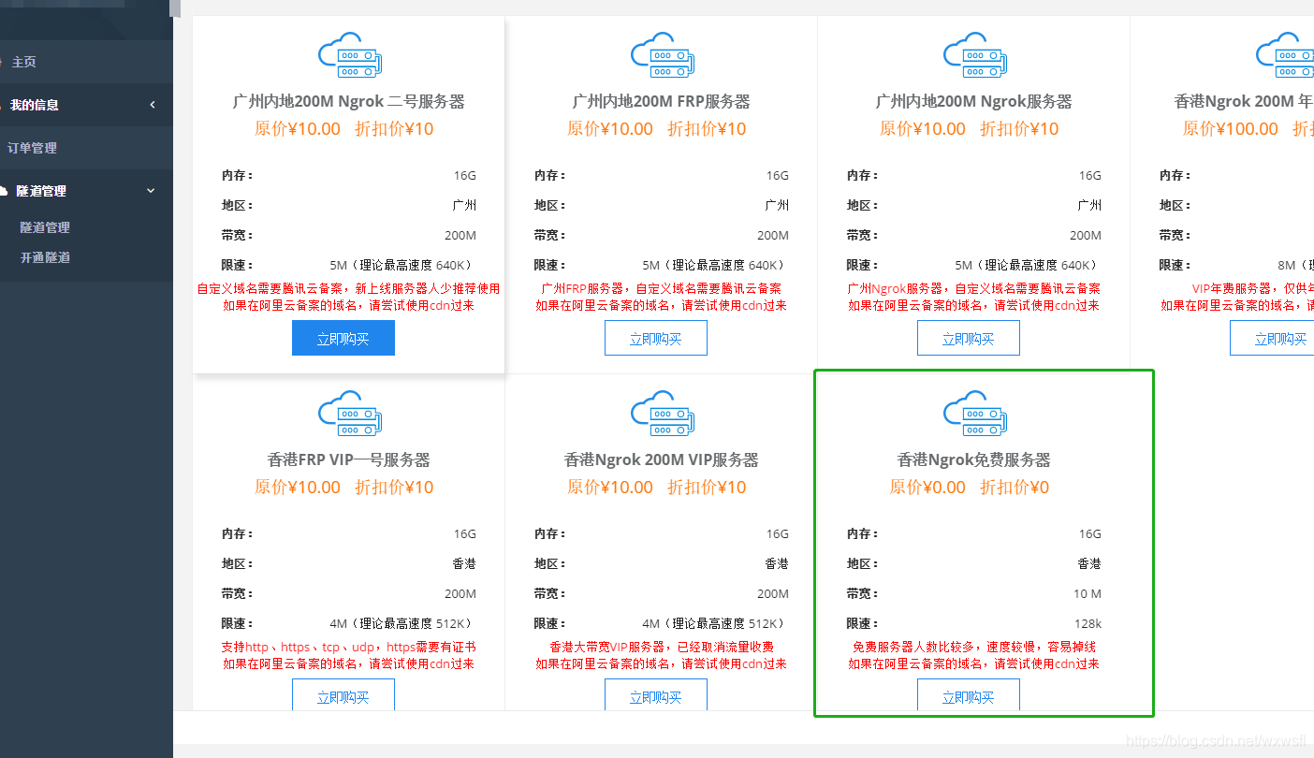Screen dimensions: 1314x758
Task: Click title 广州内地200M Ngrok服务器
Action: tap(974, 101)
